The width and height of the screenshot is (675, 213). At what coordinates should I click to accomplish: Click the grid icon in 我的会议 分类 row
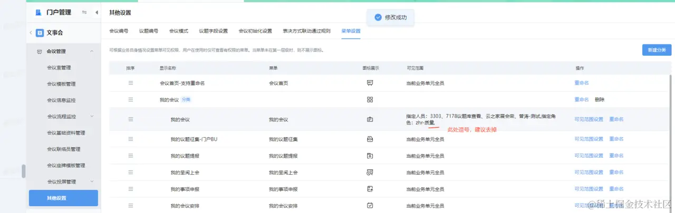coord(370,99)
